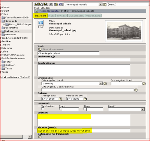Switch to the Urheber tab
Viewport: 150px width, 141px height.
coord(62,16)
